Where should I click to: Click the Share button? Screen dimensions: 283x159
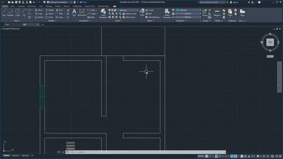(x=83, y=2)
